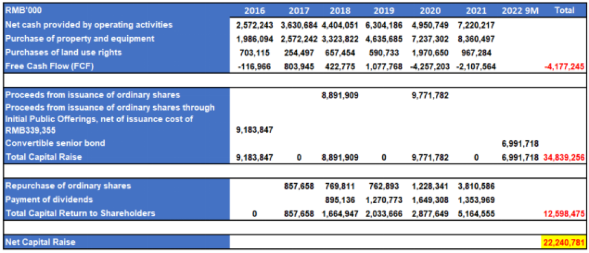Click convertible bond value 6,991,718 in bond row
This screenshot has height=253, width=589.
[x=520, y=143]
